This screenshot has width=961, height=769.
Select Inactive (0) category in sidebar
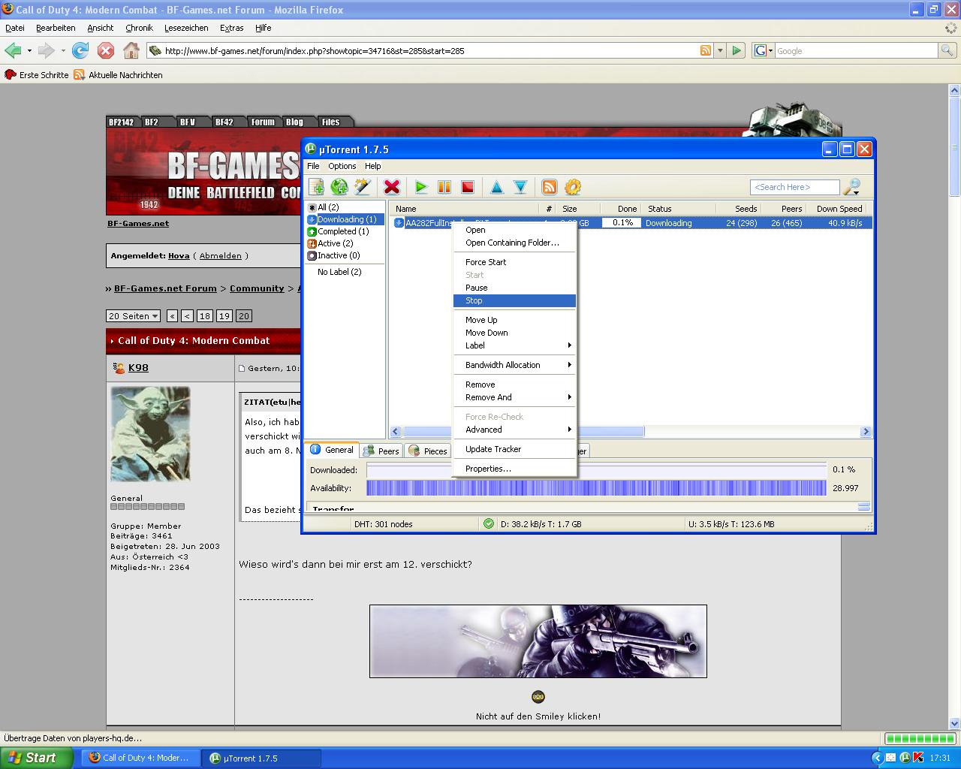[x=338, y=255]
